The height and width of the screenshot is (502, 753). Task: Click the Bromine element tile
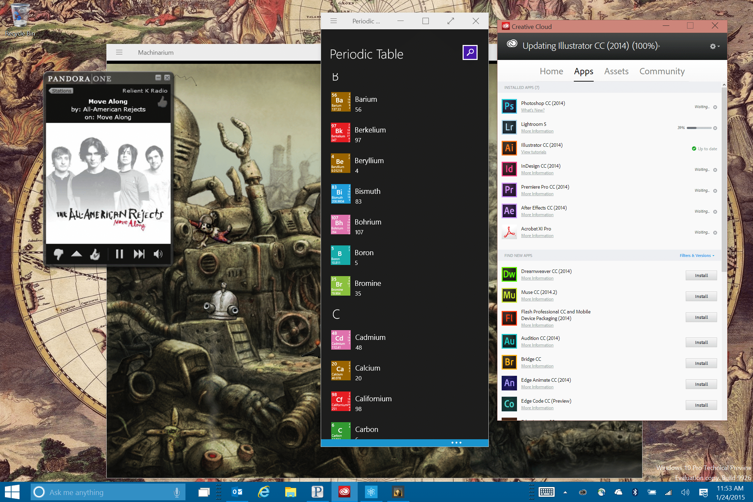(x=341, y=286)
